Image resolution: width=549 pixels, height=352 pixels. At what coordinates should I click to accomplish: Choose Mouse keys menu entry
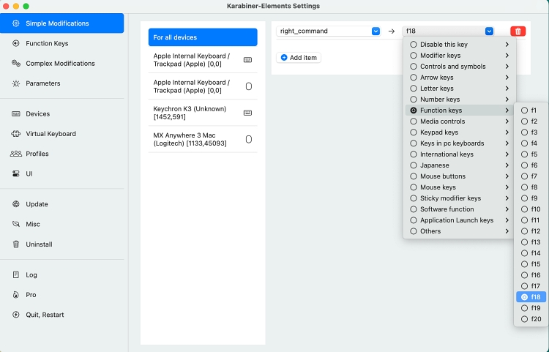click(x=459, y=187)
